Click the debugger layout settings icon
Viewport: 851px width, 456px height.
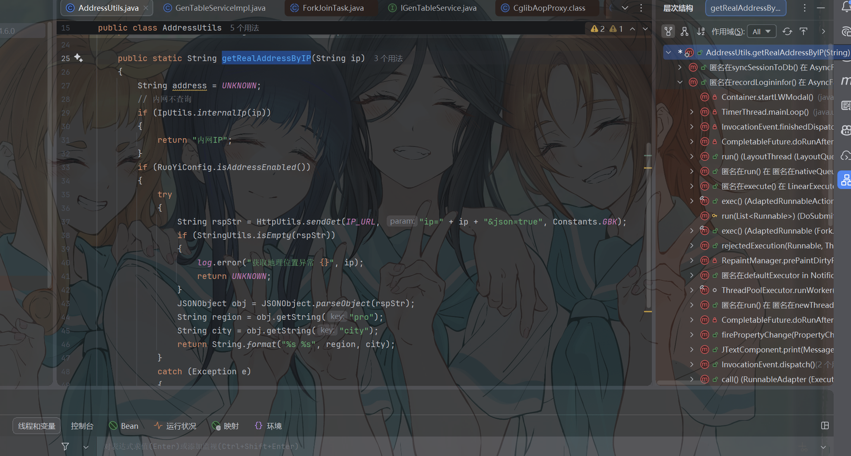(x=825, y=425)
